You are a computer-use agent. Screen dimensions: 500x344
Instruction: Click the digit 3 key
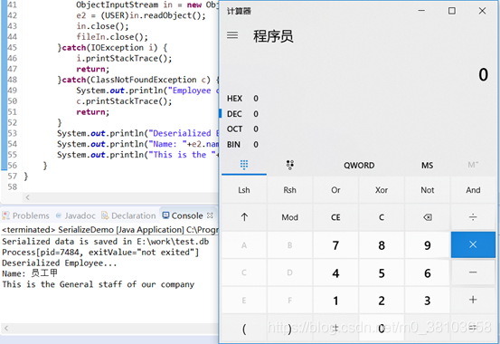click(428, 301)
